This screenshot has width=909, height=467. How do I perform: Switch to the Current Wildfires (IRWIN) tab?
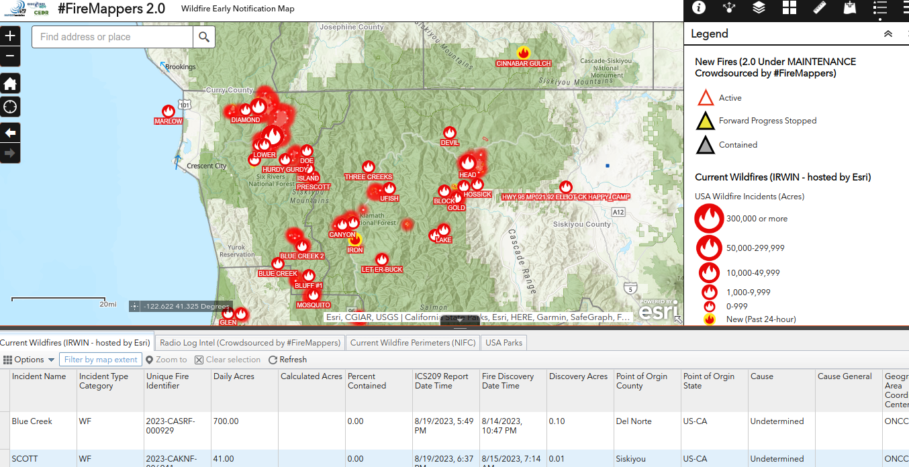[75, 342]
